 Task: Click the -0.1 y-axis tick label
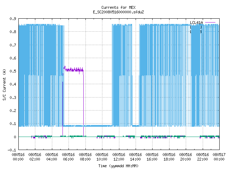pyautogui.click(x=12, y=150)
